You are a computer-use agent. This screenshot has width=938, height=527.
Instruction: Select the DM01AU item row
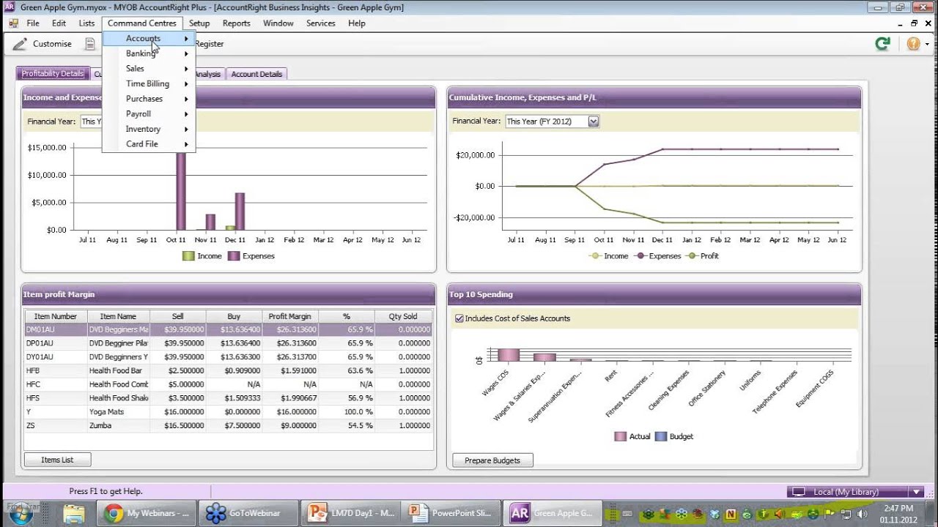point(229,329)
